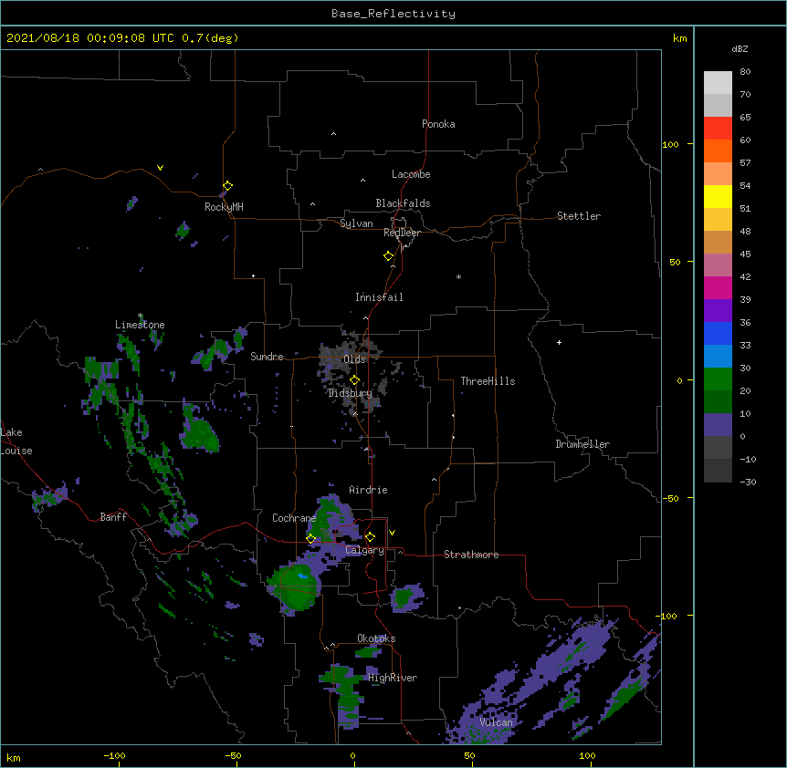Screen dimensions: 787x768
Task: Click the Banff town label
Action: (x=113, y=517)
